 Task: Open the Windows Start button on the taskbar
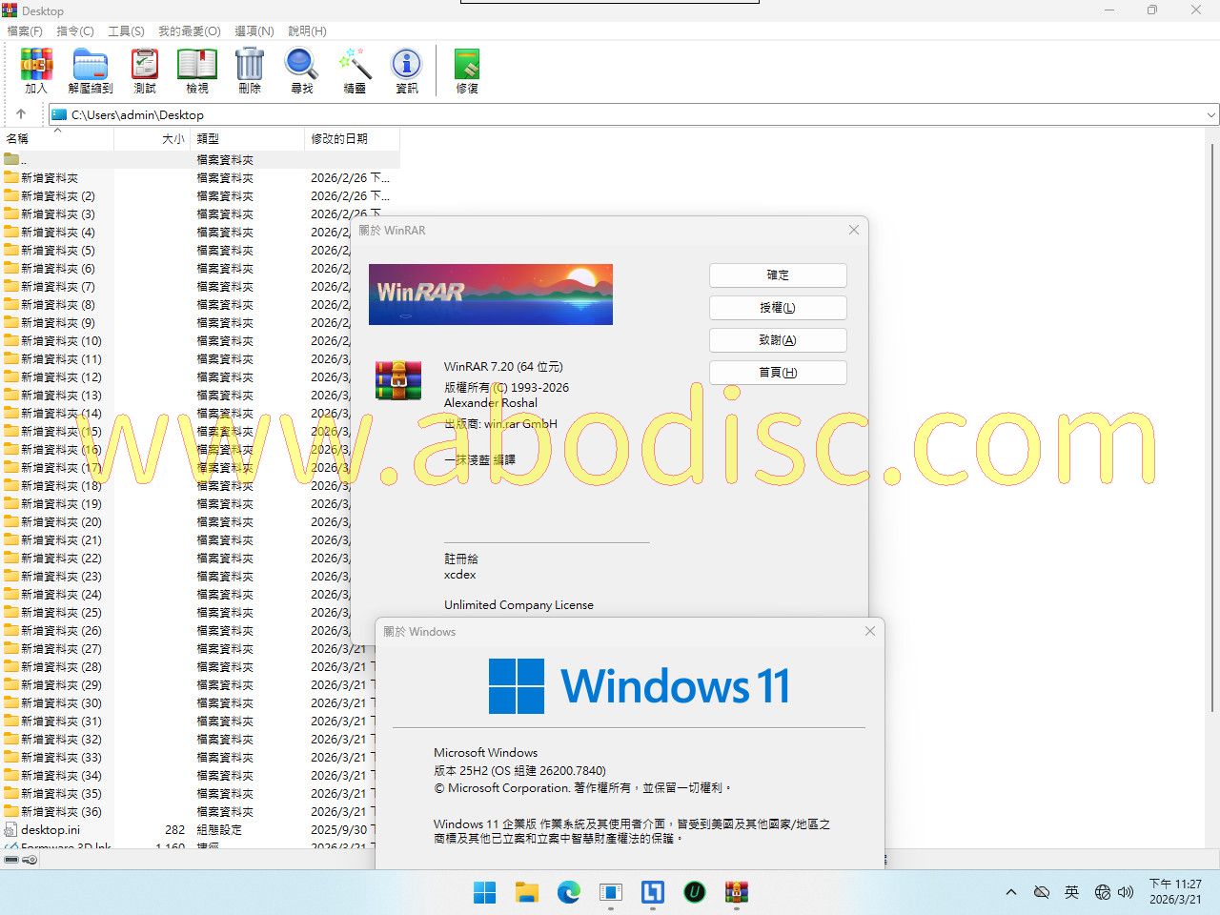[484, 892]
